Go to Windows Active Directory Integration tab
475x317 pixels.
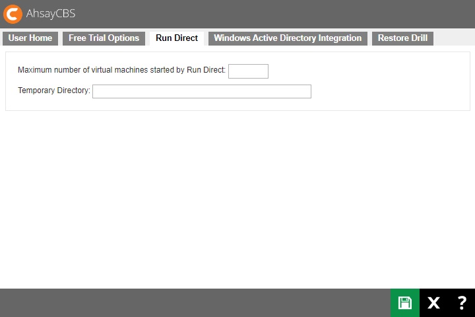[x=288, y=38]
